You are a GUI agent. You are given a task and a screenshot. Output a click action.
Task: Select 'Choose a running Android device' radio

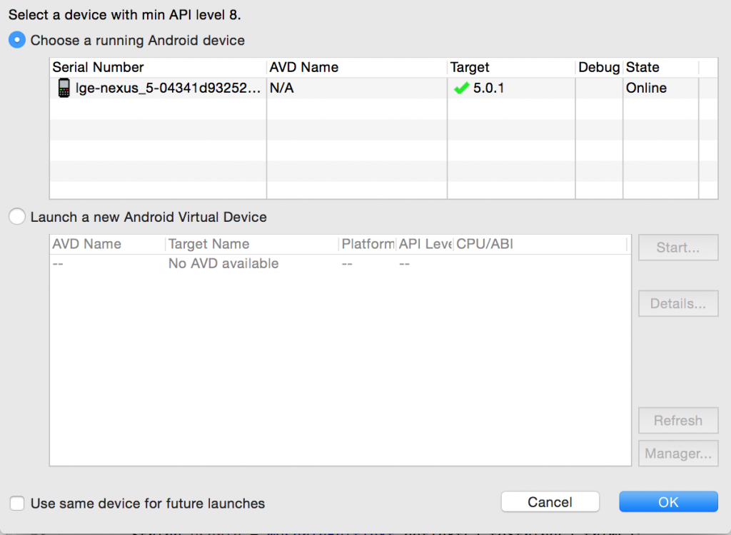point(17,41)
